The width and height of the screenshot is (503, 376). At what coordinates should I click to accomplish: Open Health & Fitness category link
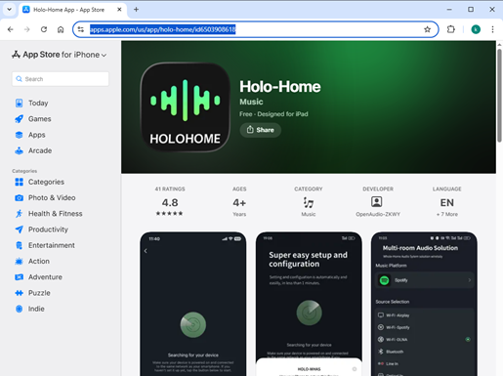(x=55, y=214)
